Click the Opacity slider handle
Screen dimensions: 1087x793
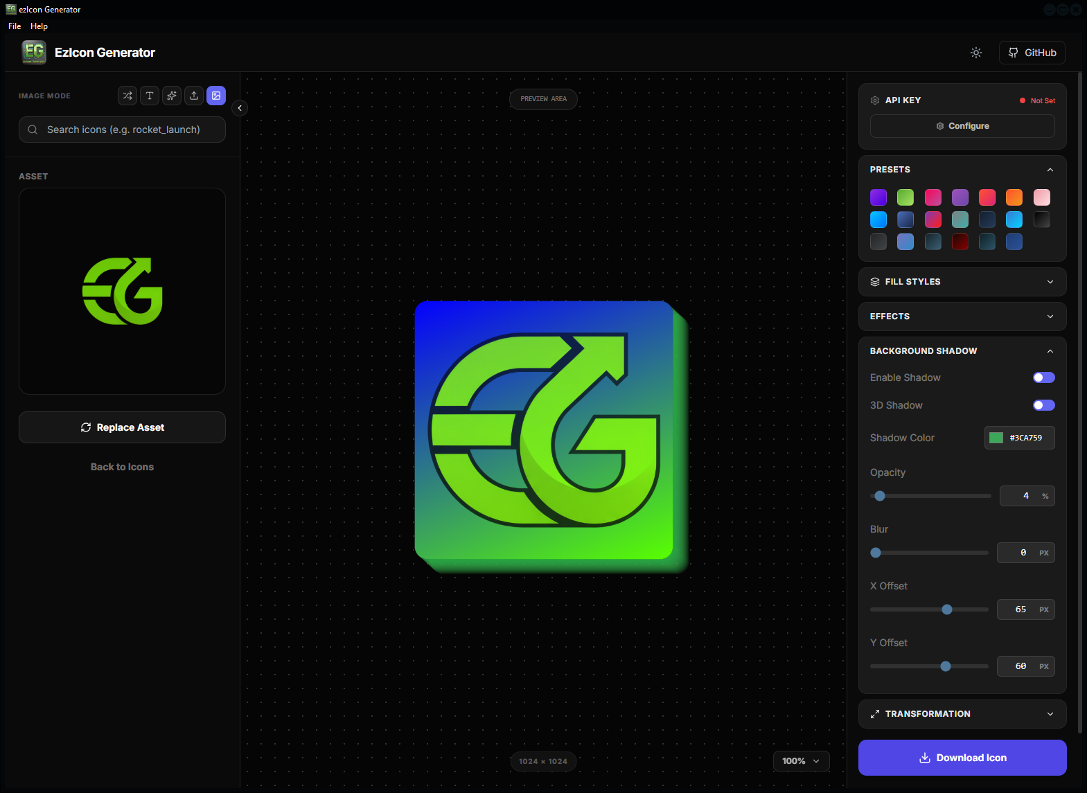pos(880,496)
